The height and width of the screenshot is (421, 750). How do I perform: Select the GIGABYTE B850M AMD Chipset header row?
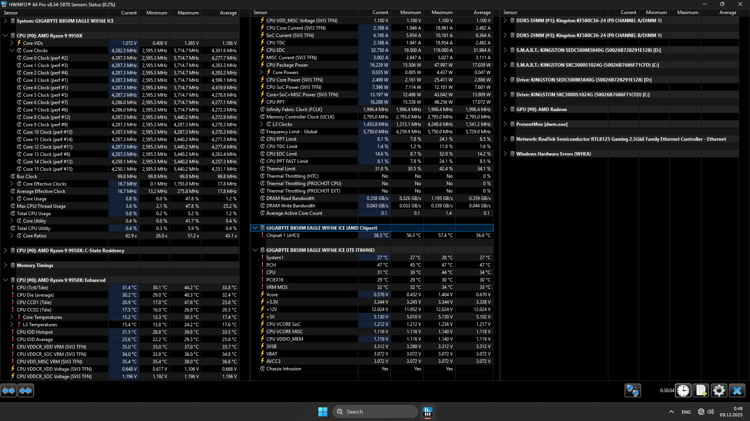321,228
